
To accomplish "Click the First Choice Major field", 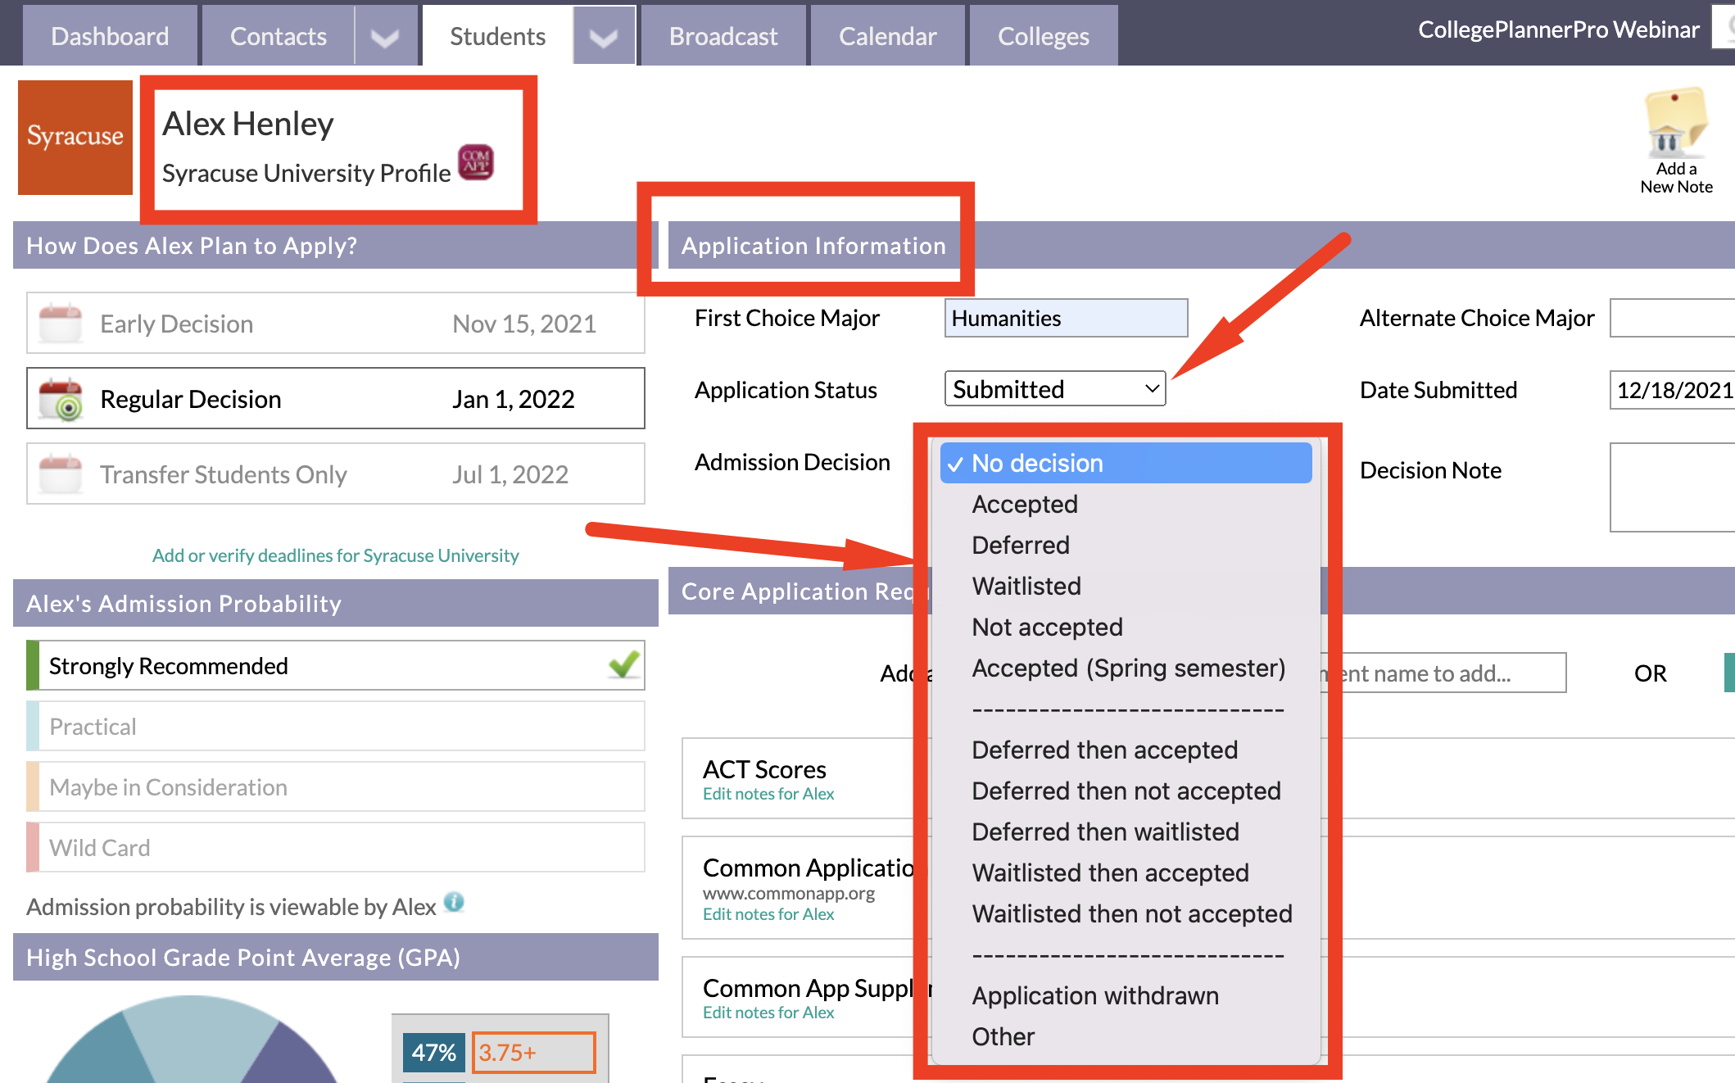I will coord(1067,318).
